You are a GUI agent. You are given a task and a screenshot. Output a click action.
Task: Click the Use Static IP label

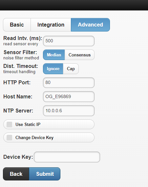point(28,125)
